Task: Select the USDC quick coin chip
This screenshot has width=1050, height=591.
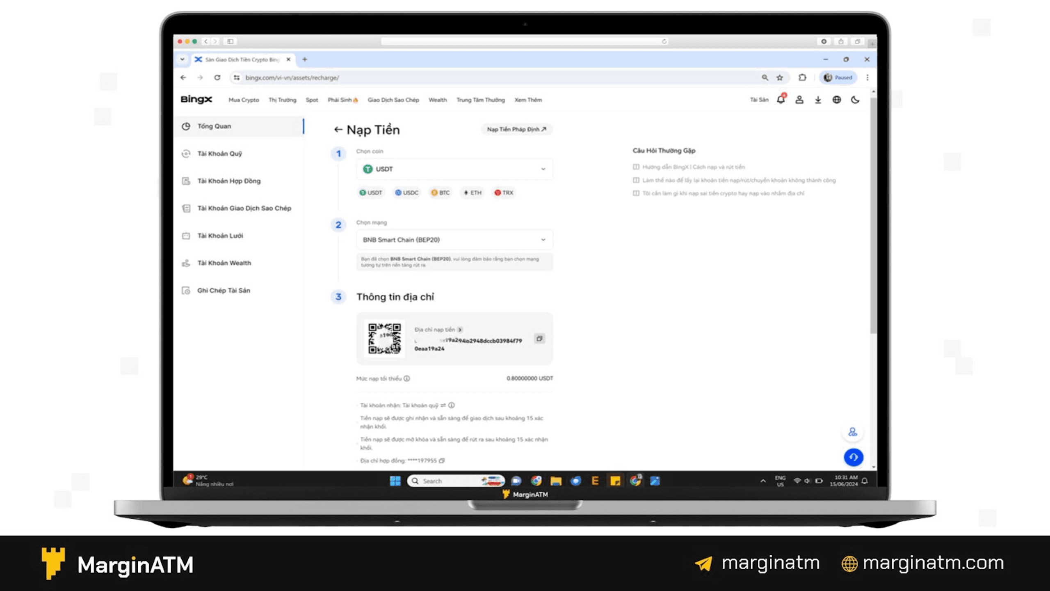Action: 407,192
